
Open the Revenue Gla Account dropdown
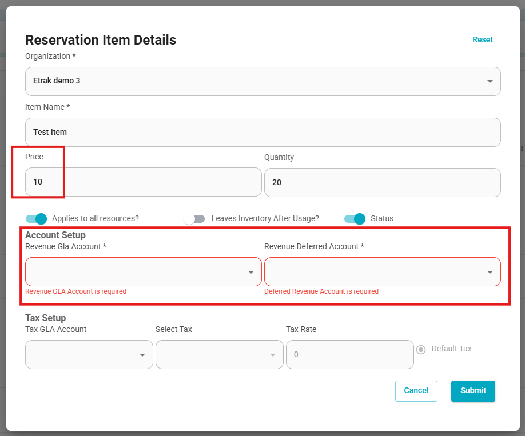[x=144, y=271]
